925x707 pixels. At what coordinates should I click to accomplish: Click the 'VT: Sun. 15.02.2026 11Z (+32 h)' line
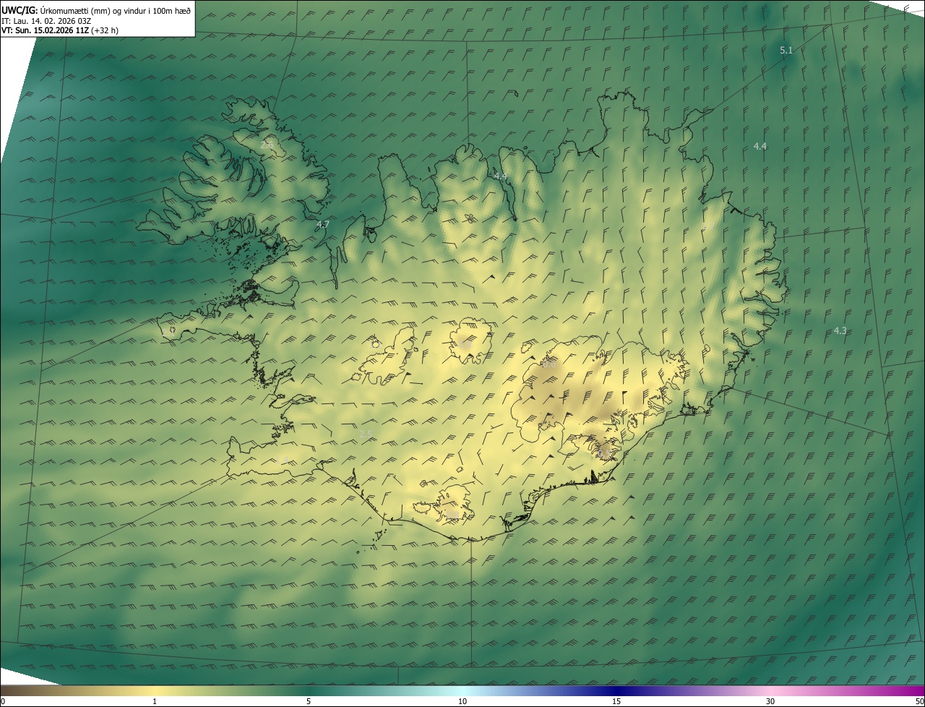click(x=60, y=30)
